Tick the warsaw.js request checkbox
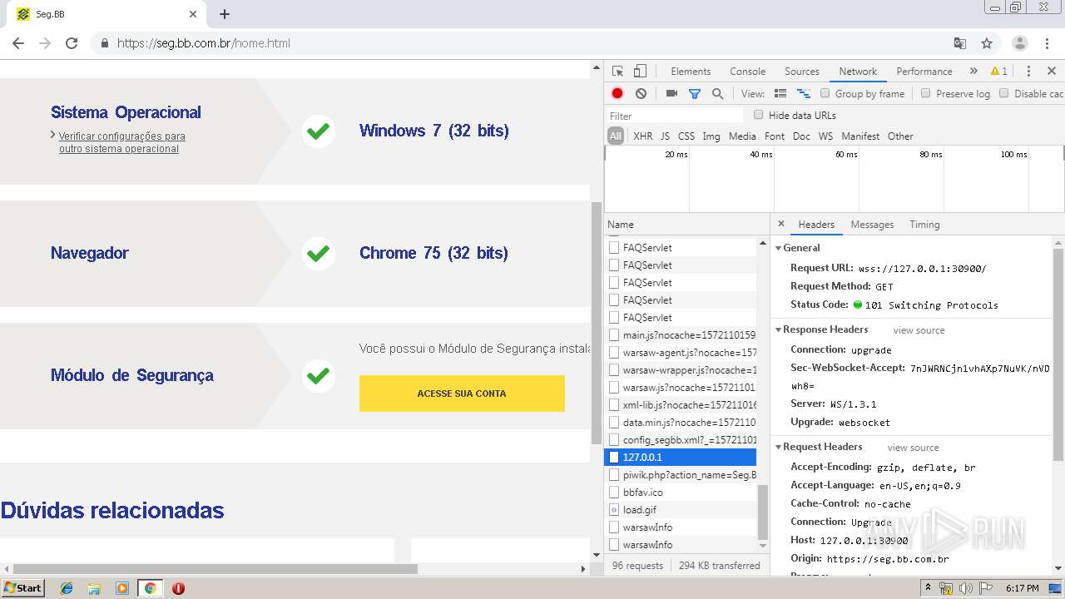Screen dimensions: 1065x599 coord(614,388)
